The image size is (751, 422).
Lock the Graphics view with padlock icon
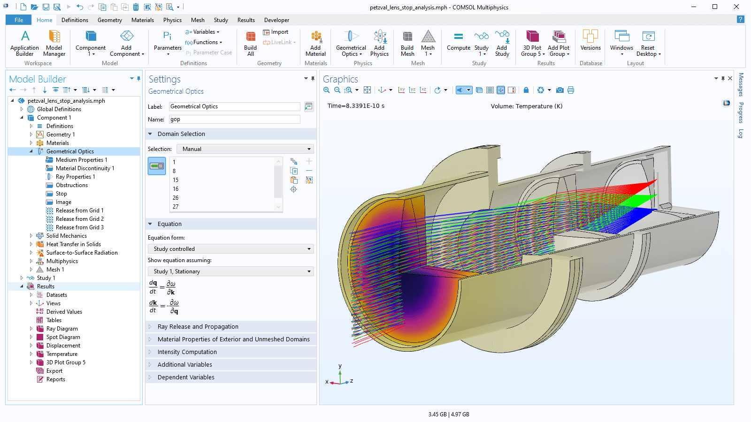coord(526,90)
